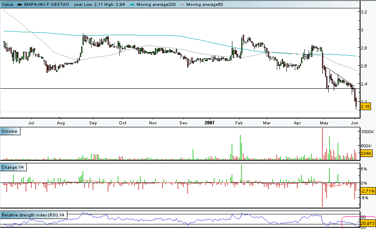Click the 2,6 price axis label
The height and width of the screenshot is (229, 376).
364,66
